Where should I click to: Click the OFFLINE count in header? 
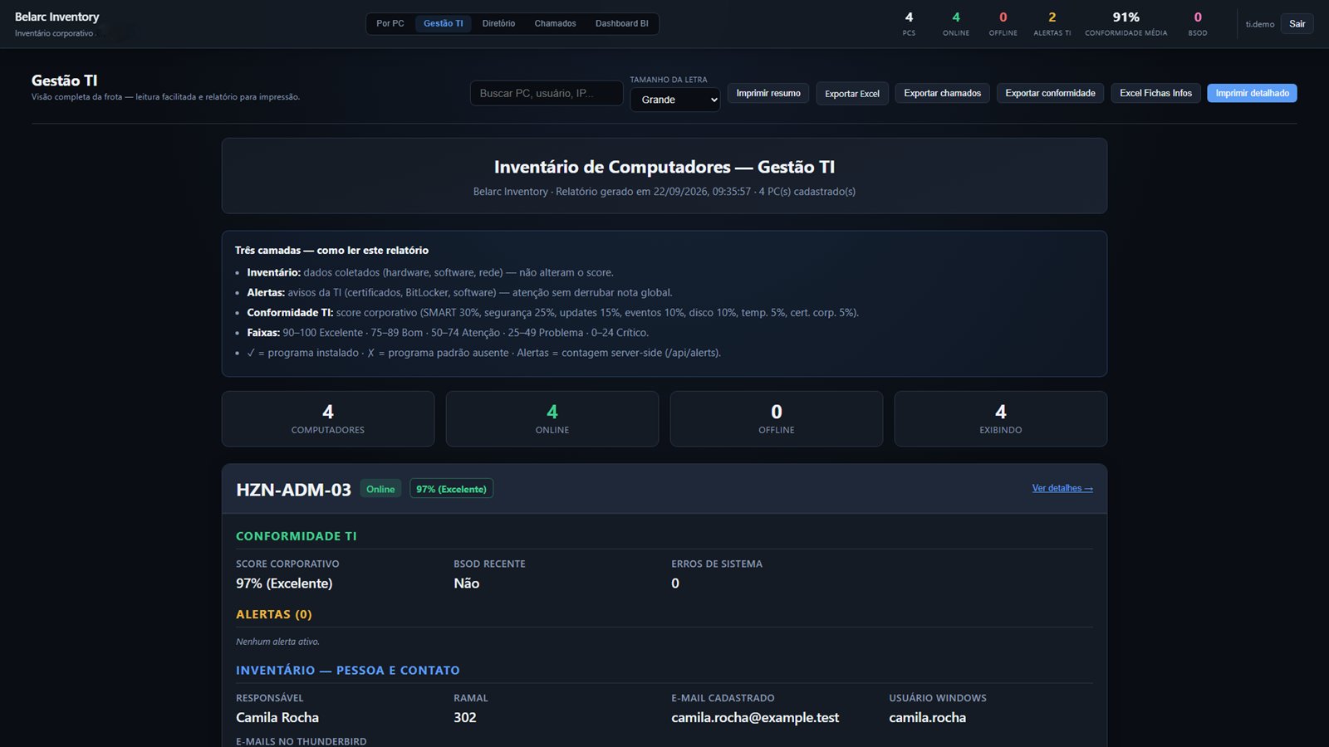1003,24
